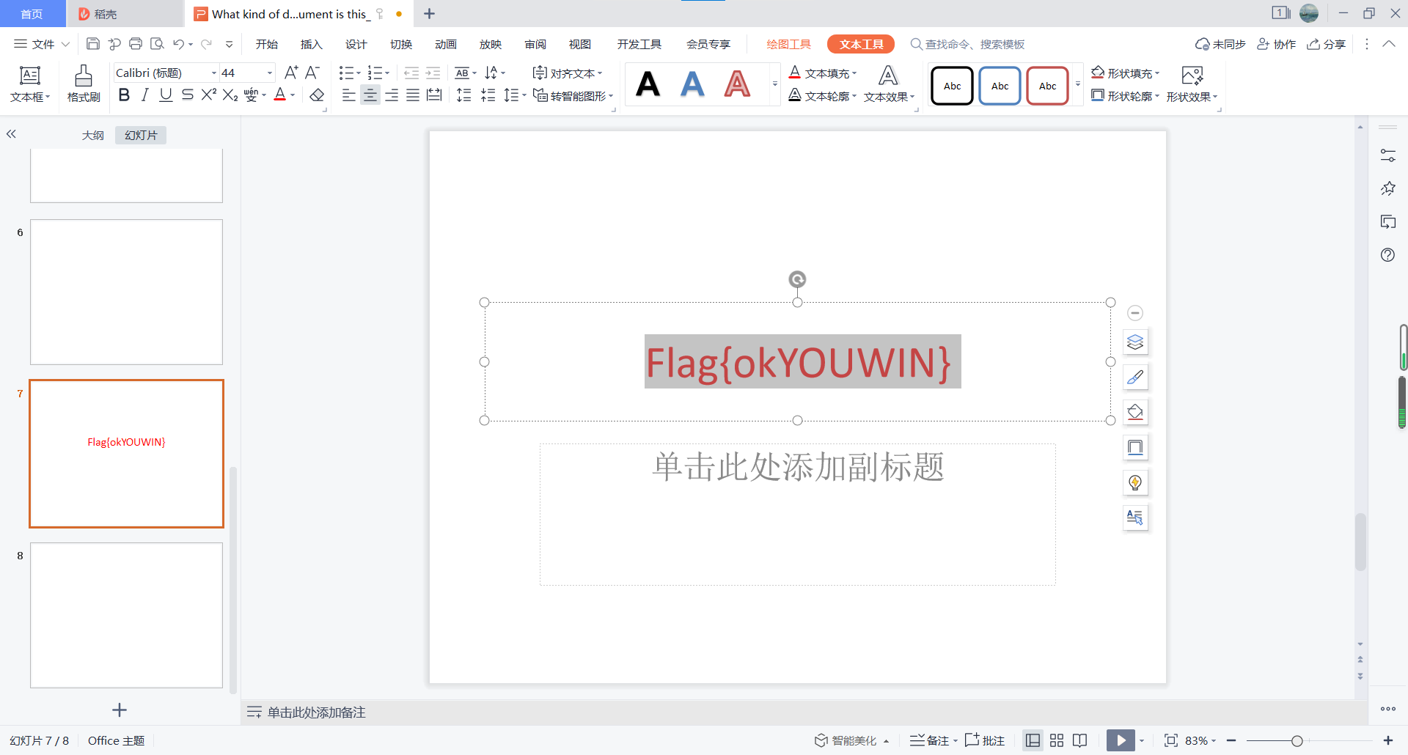This screenshot has width=1408, height=755.
Task: Click the print icon in the quick toolbar
Action: pos(136,44)
